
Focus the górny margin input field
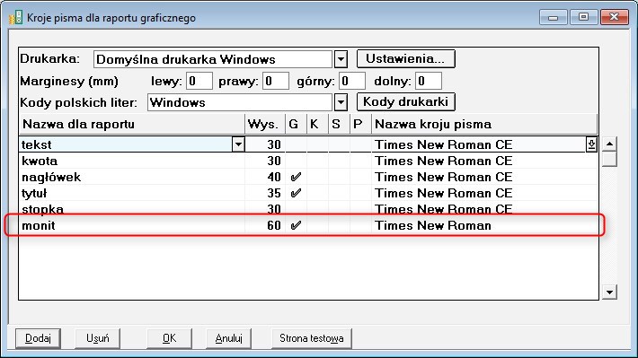352,81
